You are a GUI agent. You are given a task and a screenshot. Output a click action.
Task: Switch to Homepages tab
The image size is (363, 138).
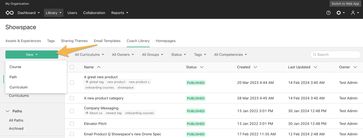(x=166, y=41)
